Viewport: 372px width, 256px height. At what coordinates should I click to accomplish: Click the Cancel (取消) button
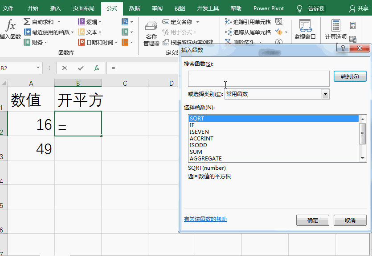coord(350,220)
